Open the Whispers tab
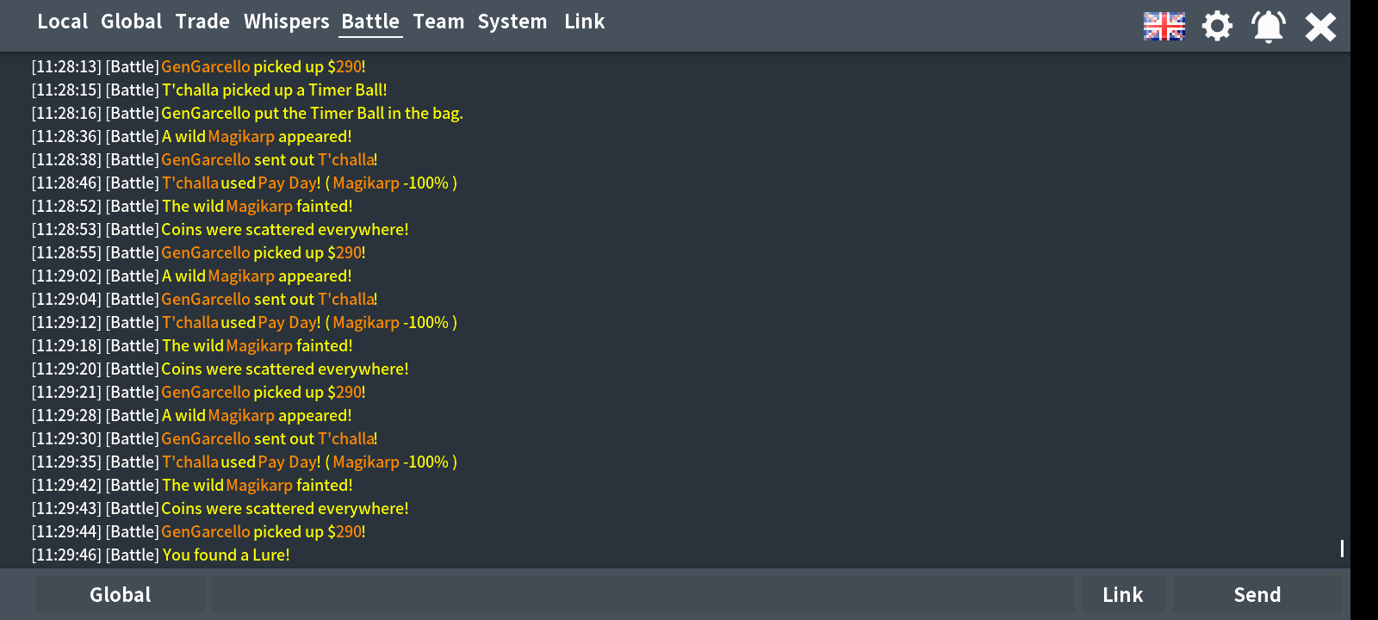This screenshot has height=620, width=1378. tap(286, 22)
